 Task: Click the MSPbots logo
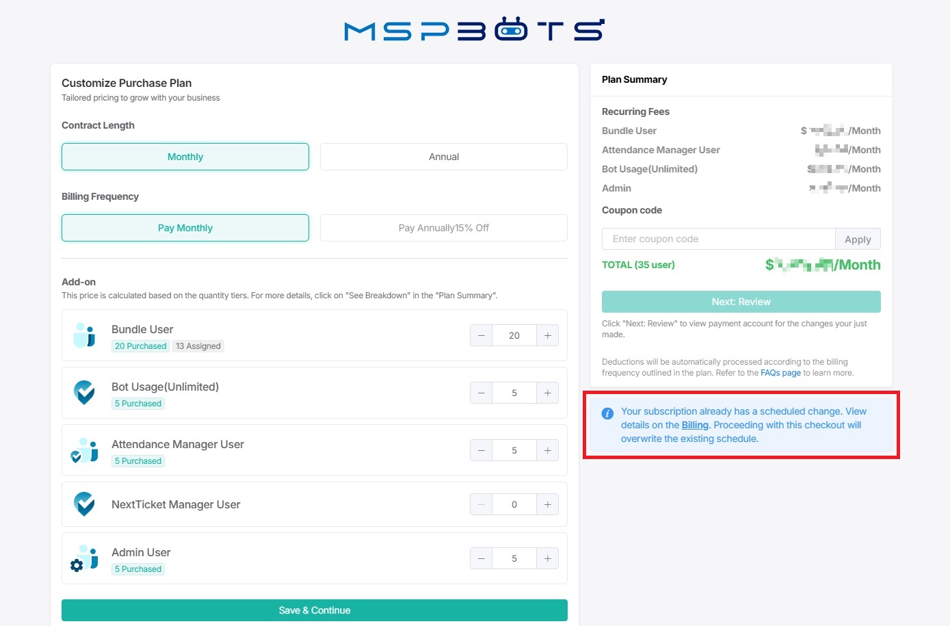click(475, 30)
